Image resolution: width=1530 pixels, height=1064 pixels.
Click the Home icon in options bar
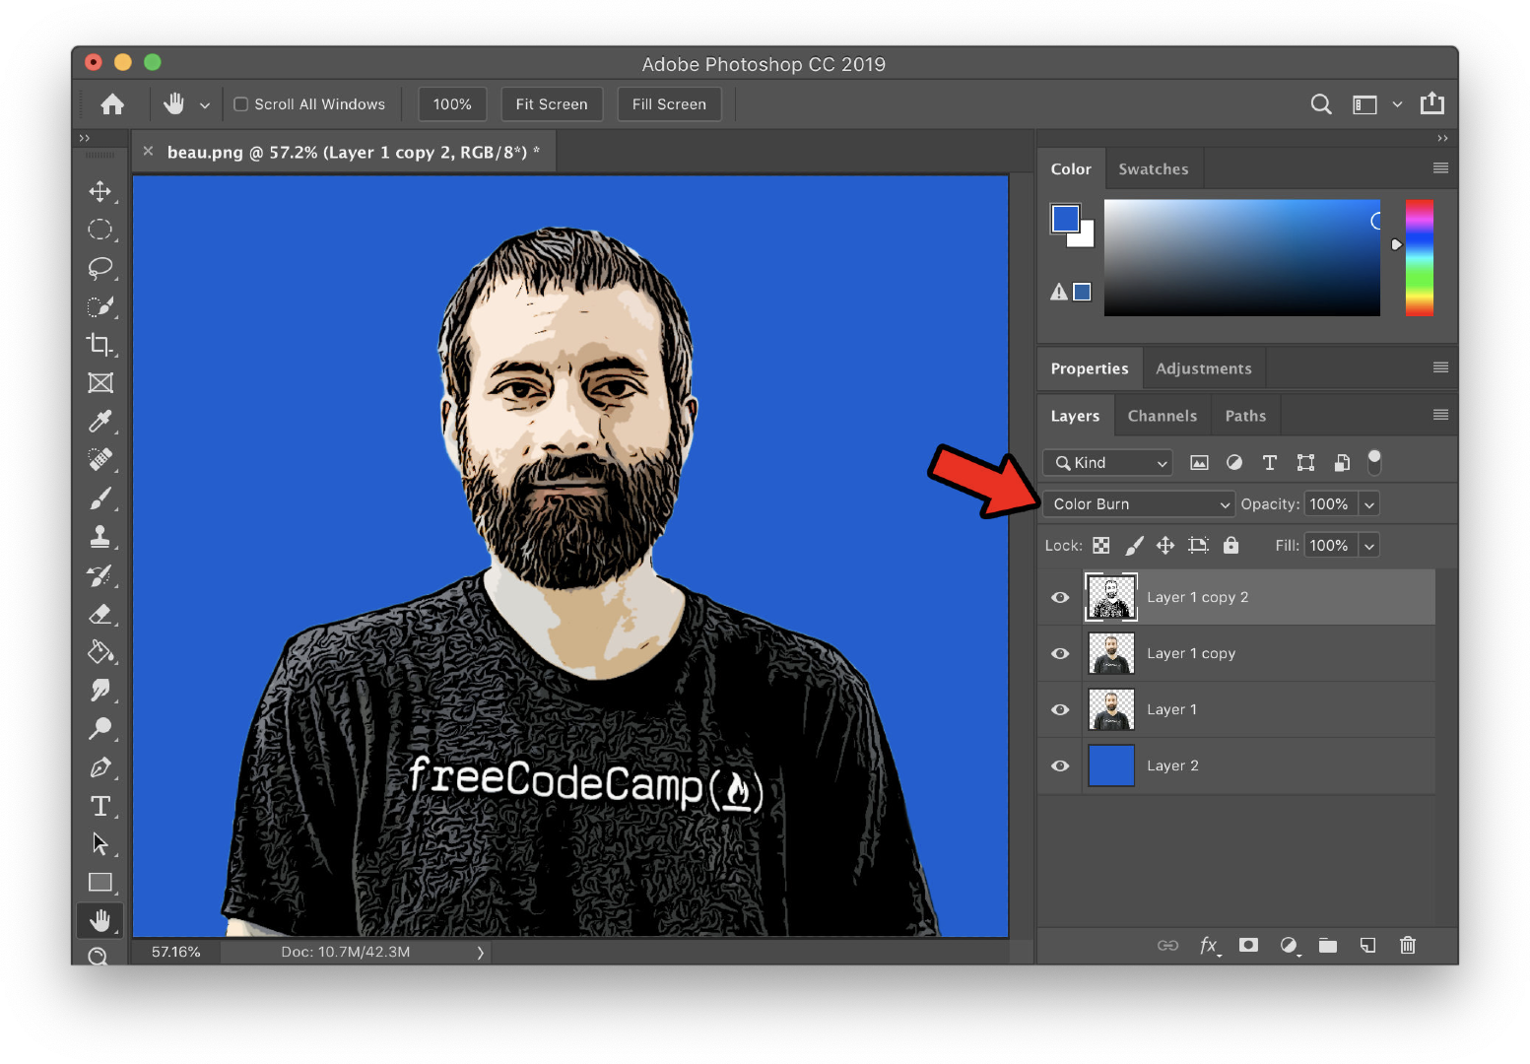tap(112, 104)
